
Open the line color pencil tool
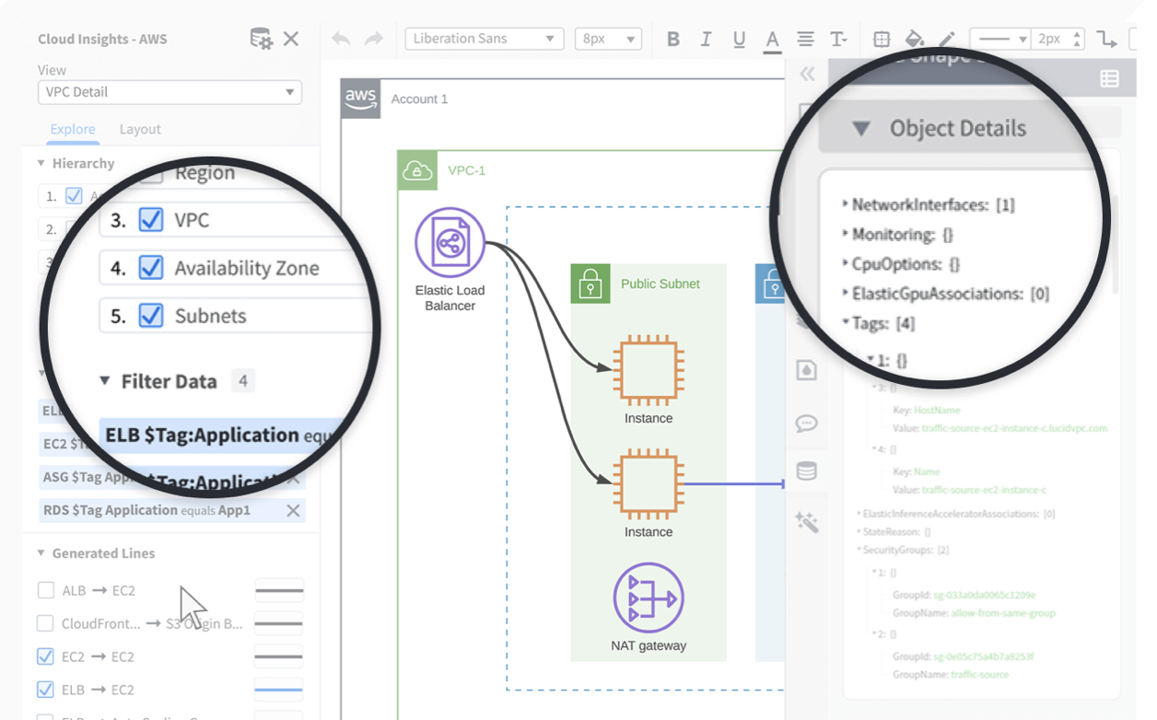point(946,39)
